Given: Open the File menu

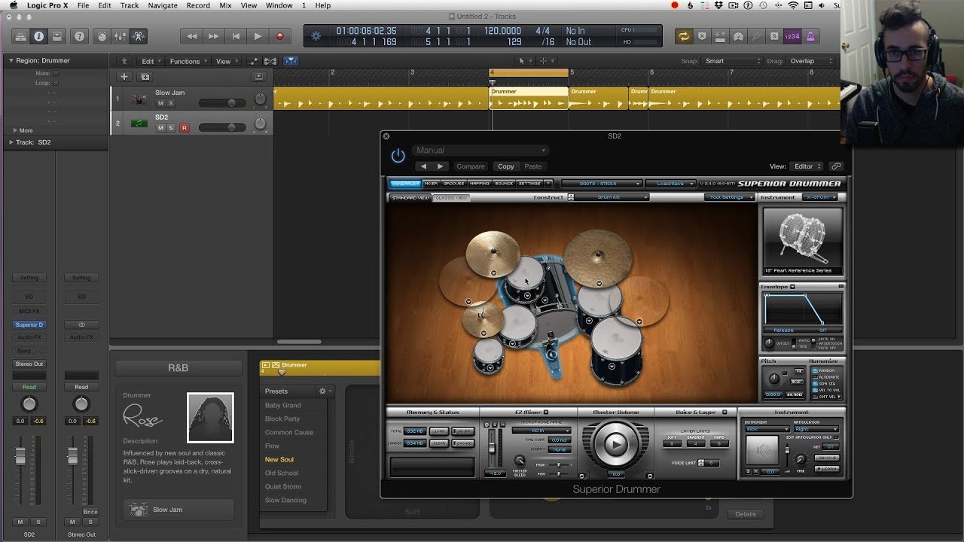Looking at the screenshot, I should (x=83, y=5).
